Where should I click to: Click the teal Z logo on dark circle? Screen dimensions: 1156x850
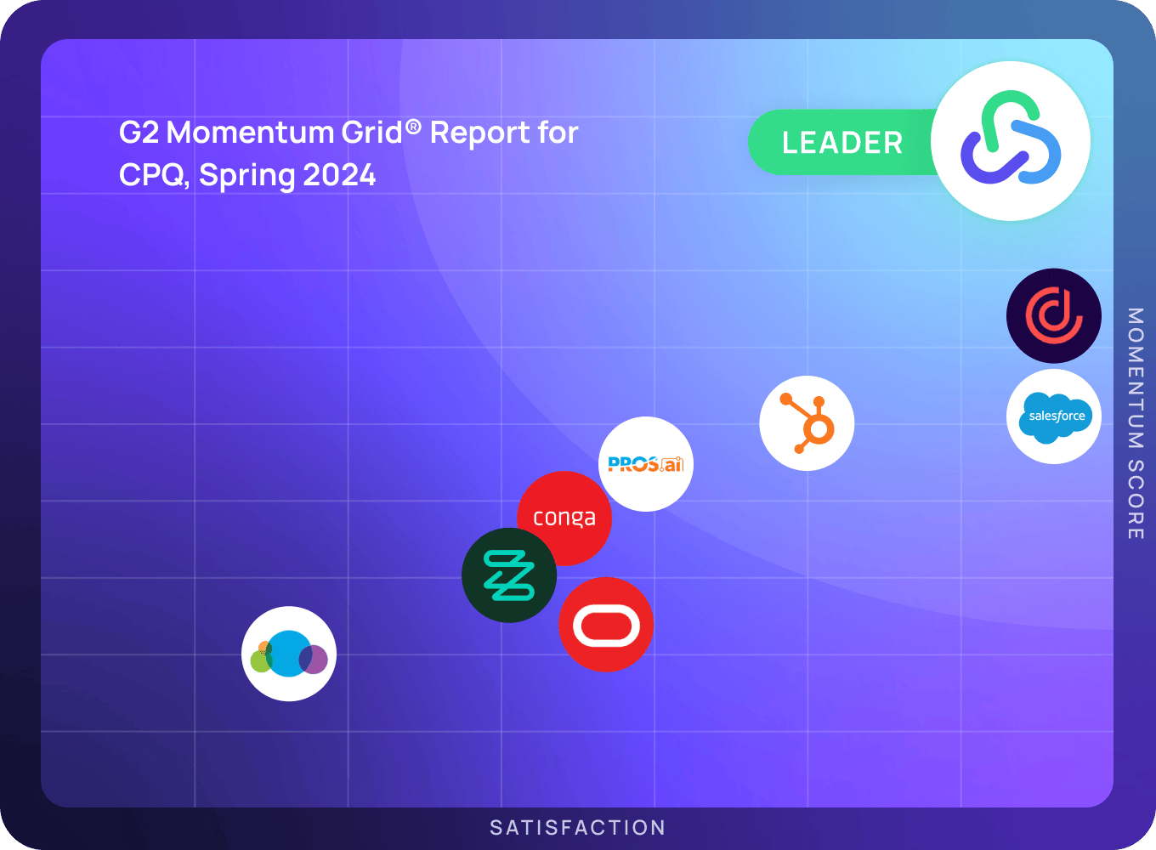(508, 575)
